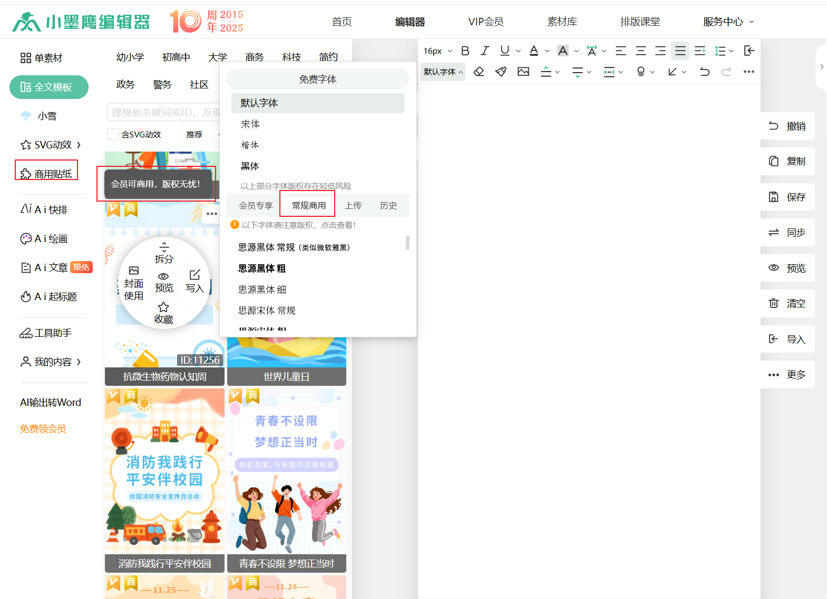Screen dimensions: 827x599
Task: Select the justify alignment icon
Action: 680,51
